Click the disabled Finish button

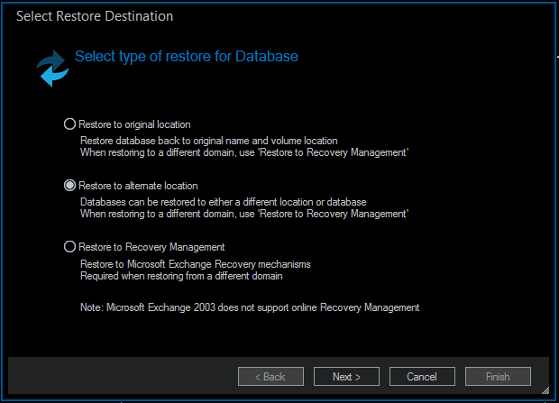pos(498,377)
